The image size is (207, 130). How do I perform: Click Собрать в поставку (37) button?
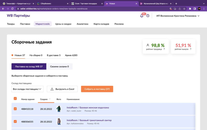tap(97, 89)
